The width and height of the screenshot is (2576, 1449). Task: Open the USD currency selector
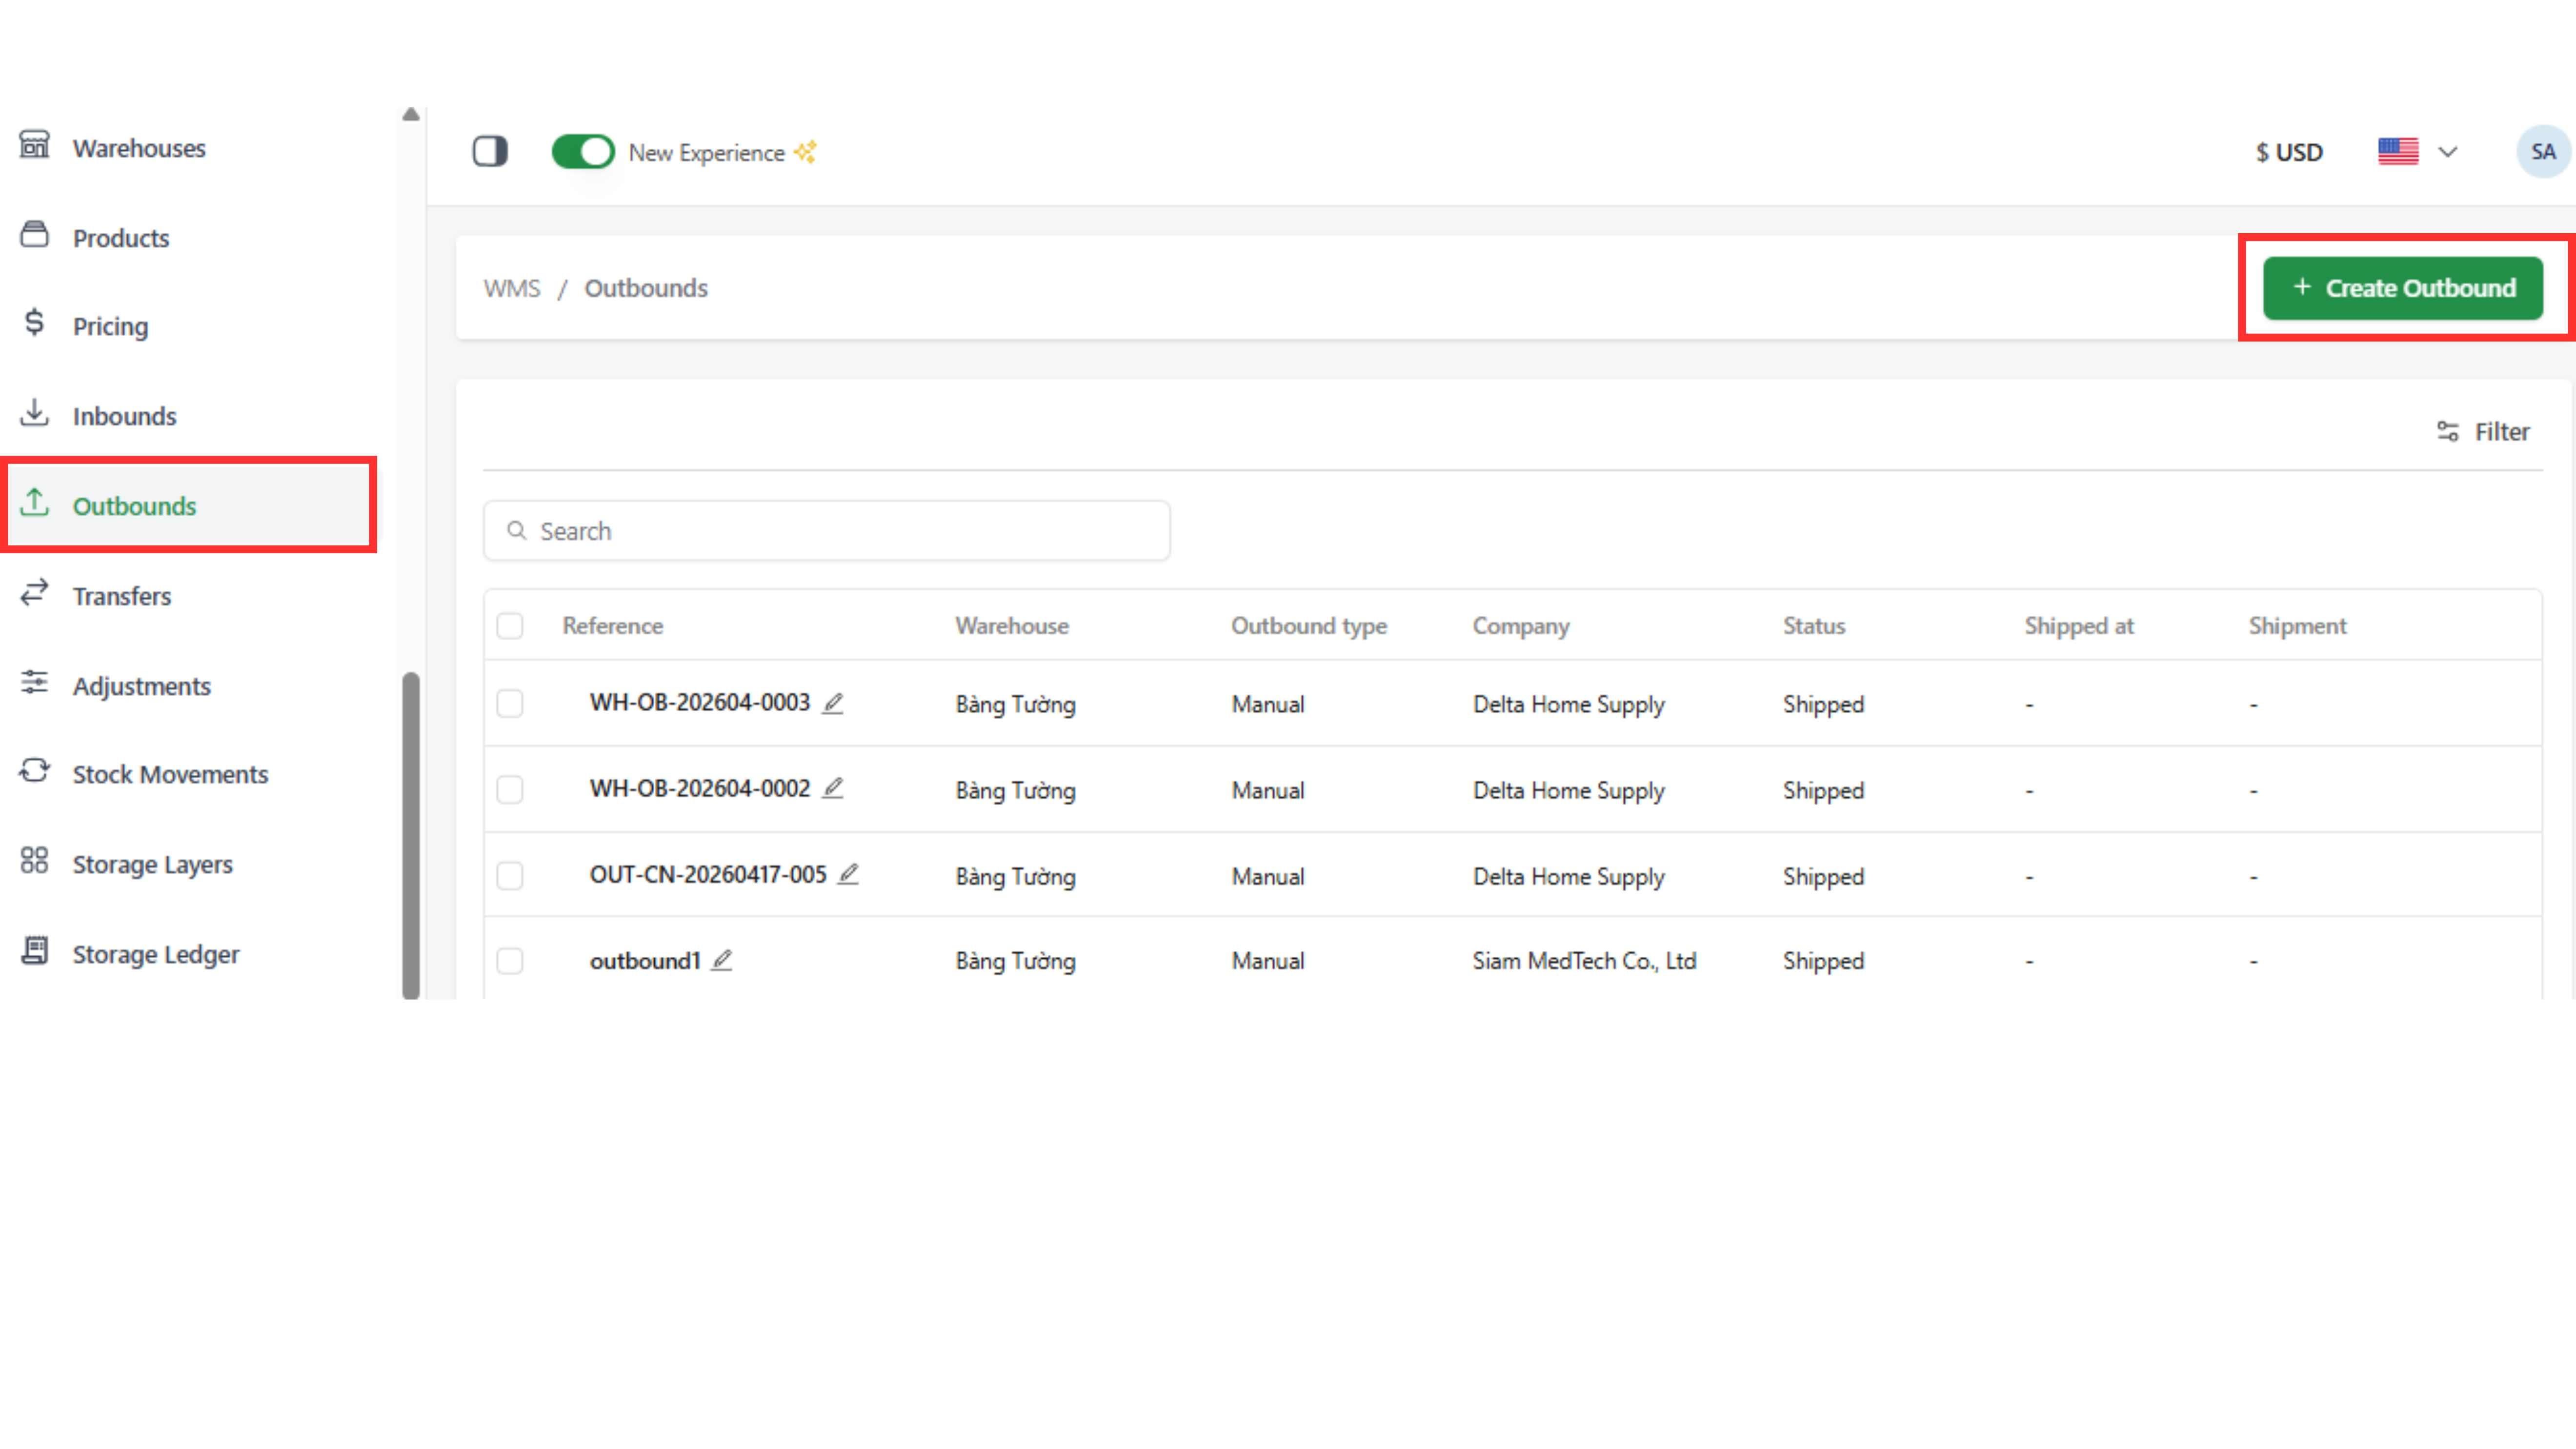click(2289, 152)
